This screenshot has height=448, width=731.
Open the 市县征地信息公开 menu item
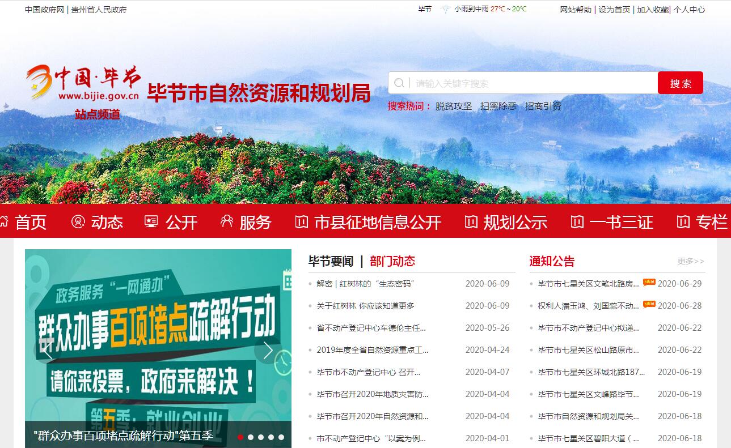point(377,222)
